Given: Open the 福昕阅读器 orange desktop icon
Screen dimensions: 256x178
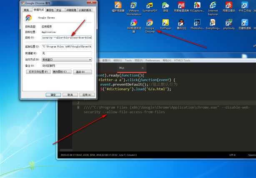Looking at the screenshot, I should coord(118,7).
